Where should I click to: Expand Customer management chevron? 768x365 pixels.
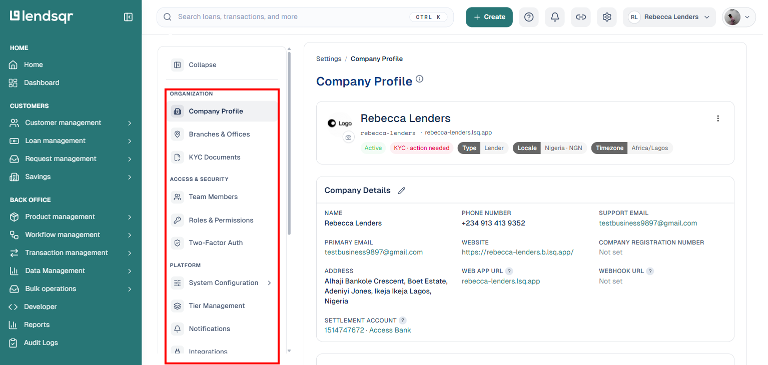(130, 123)
